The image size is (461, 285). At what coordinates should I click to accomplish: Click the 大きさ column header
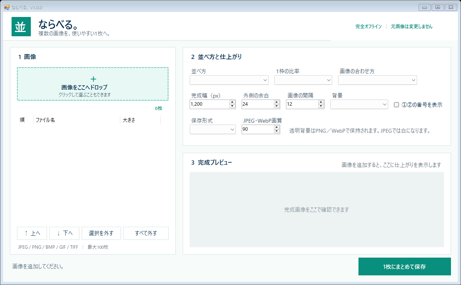(x=140, y=120)
